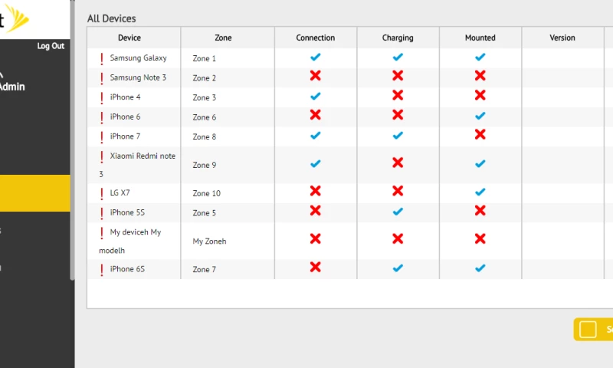Viewport: 613px width, 368px height.
Task: Tick the checkbox on the yellow button
Action: click(588, 330)
